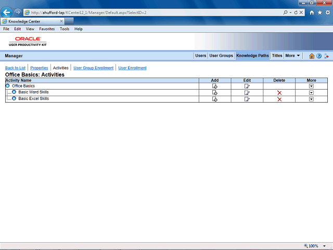Open the Favorites menu

pos(47,29)
